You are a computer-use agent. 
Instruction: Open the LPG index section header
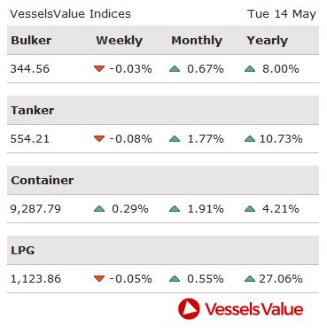[x=23, y=250]
